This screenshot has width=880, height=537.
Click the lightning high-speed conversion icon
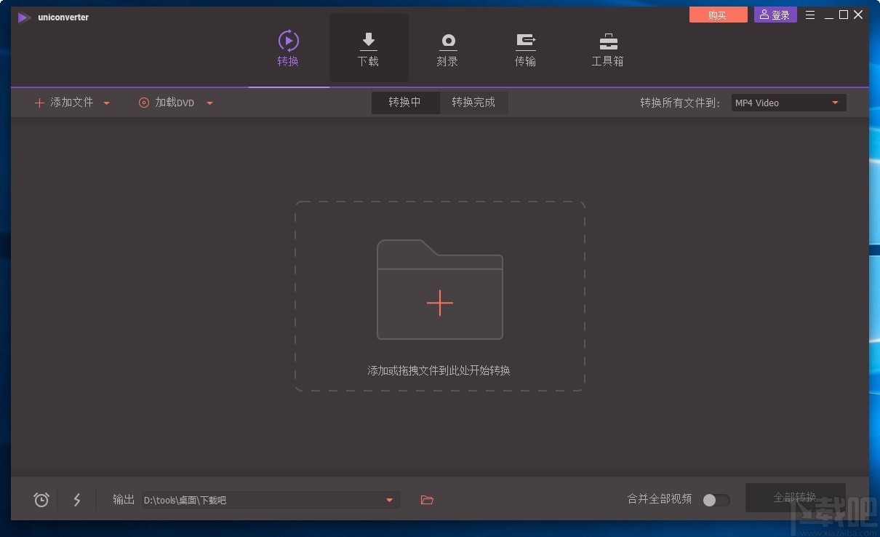click(x=77, y=500)
